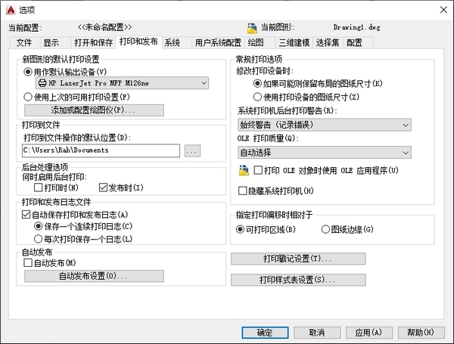454x344 pixels.
Task: Open the 始终警告（记录错误）dropdown
Action: (325, 125)
